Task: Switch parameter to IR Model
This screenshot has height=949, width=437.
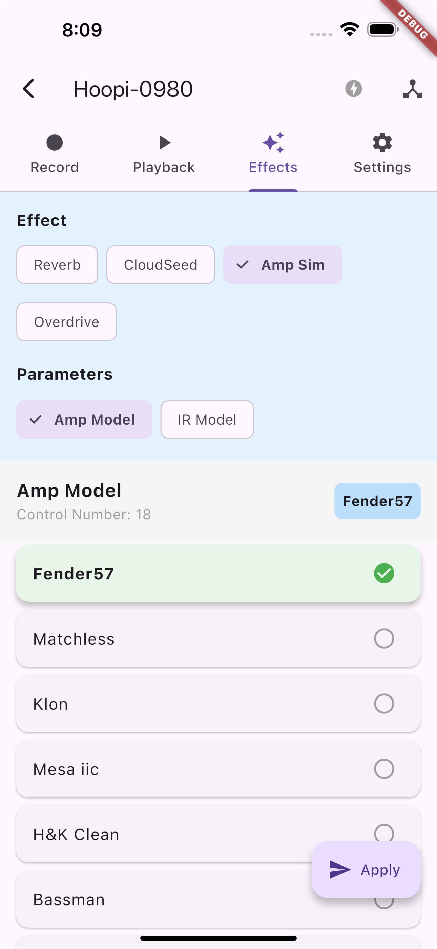Action: pos(207,420)
